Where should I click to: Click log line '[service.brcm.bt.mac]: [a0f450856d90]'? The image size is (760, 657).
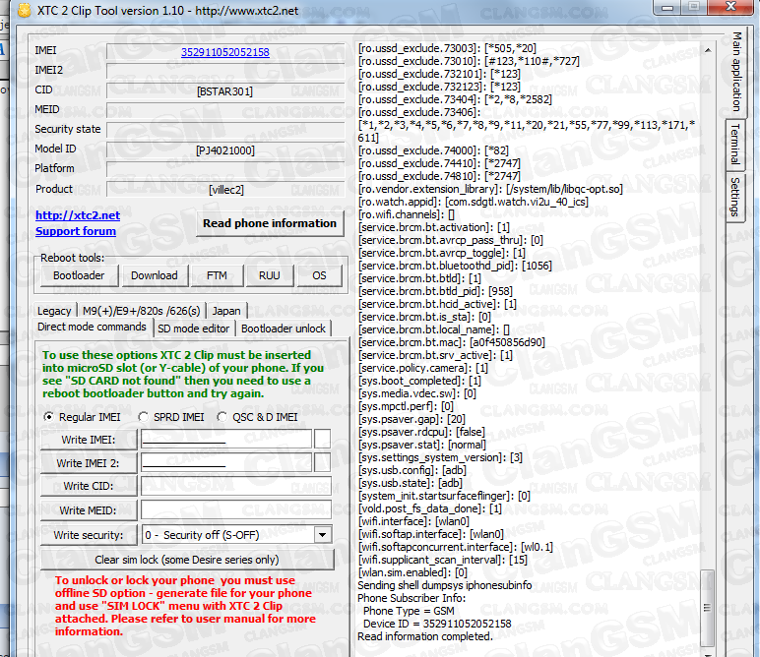pyautogui.click(x=452, y=342)
